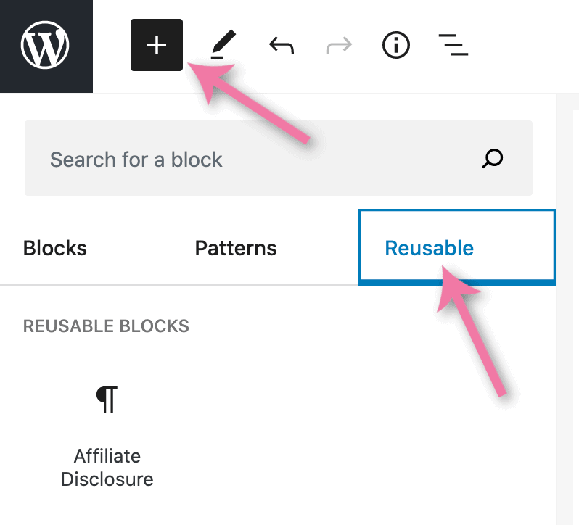Focus the "Search for a block" field

coord(279,158)
